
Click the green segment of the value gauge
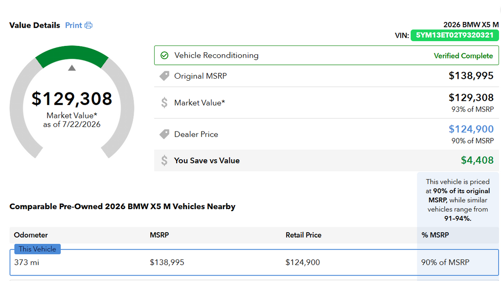coord(72,55)
